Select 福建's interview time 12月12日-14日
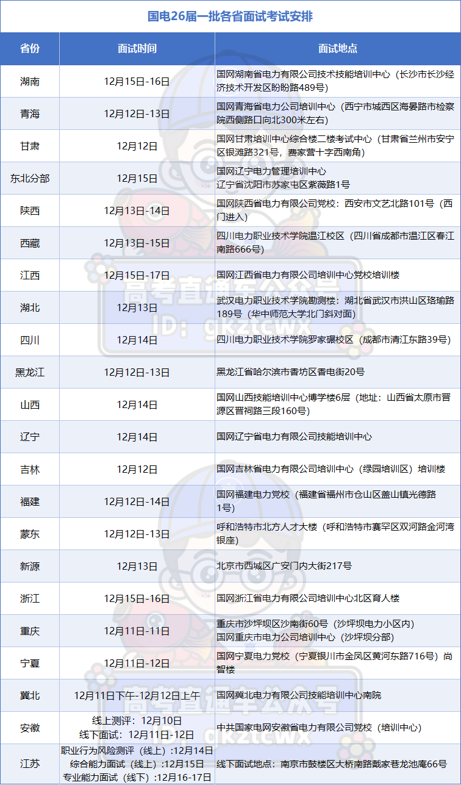The width and height of the screenshot is (461, 785). pos(137,501)
